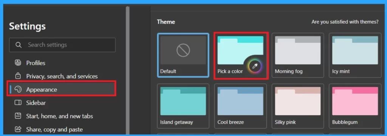This screenshot has height=136, width=387.
Task: Click the Sidebar panel icon
Action: pos(18,103)
